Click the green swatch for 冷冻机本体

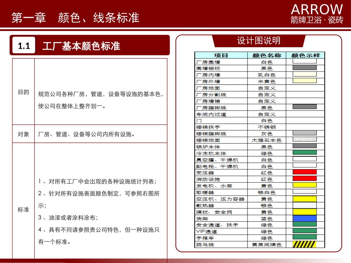point(304,153)
